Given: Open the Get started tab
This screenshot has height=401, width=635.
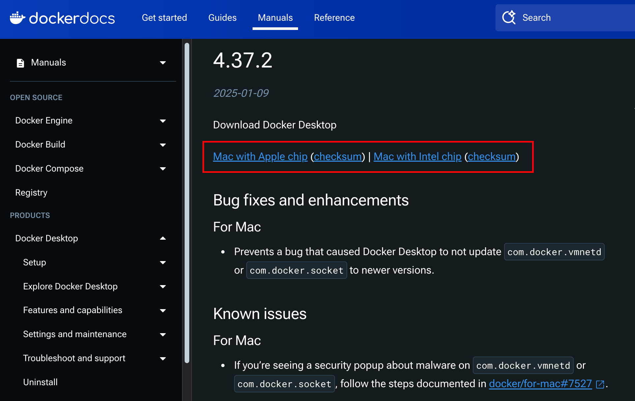Looking at the screenshot, I should click(x=164, y=17).
